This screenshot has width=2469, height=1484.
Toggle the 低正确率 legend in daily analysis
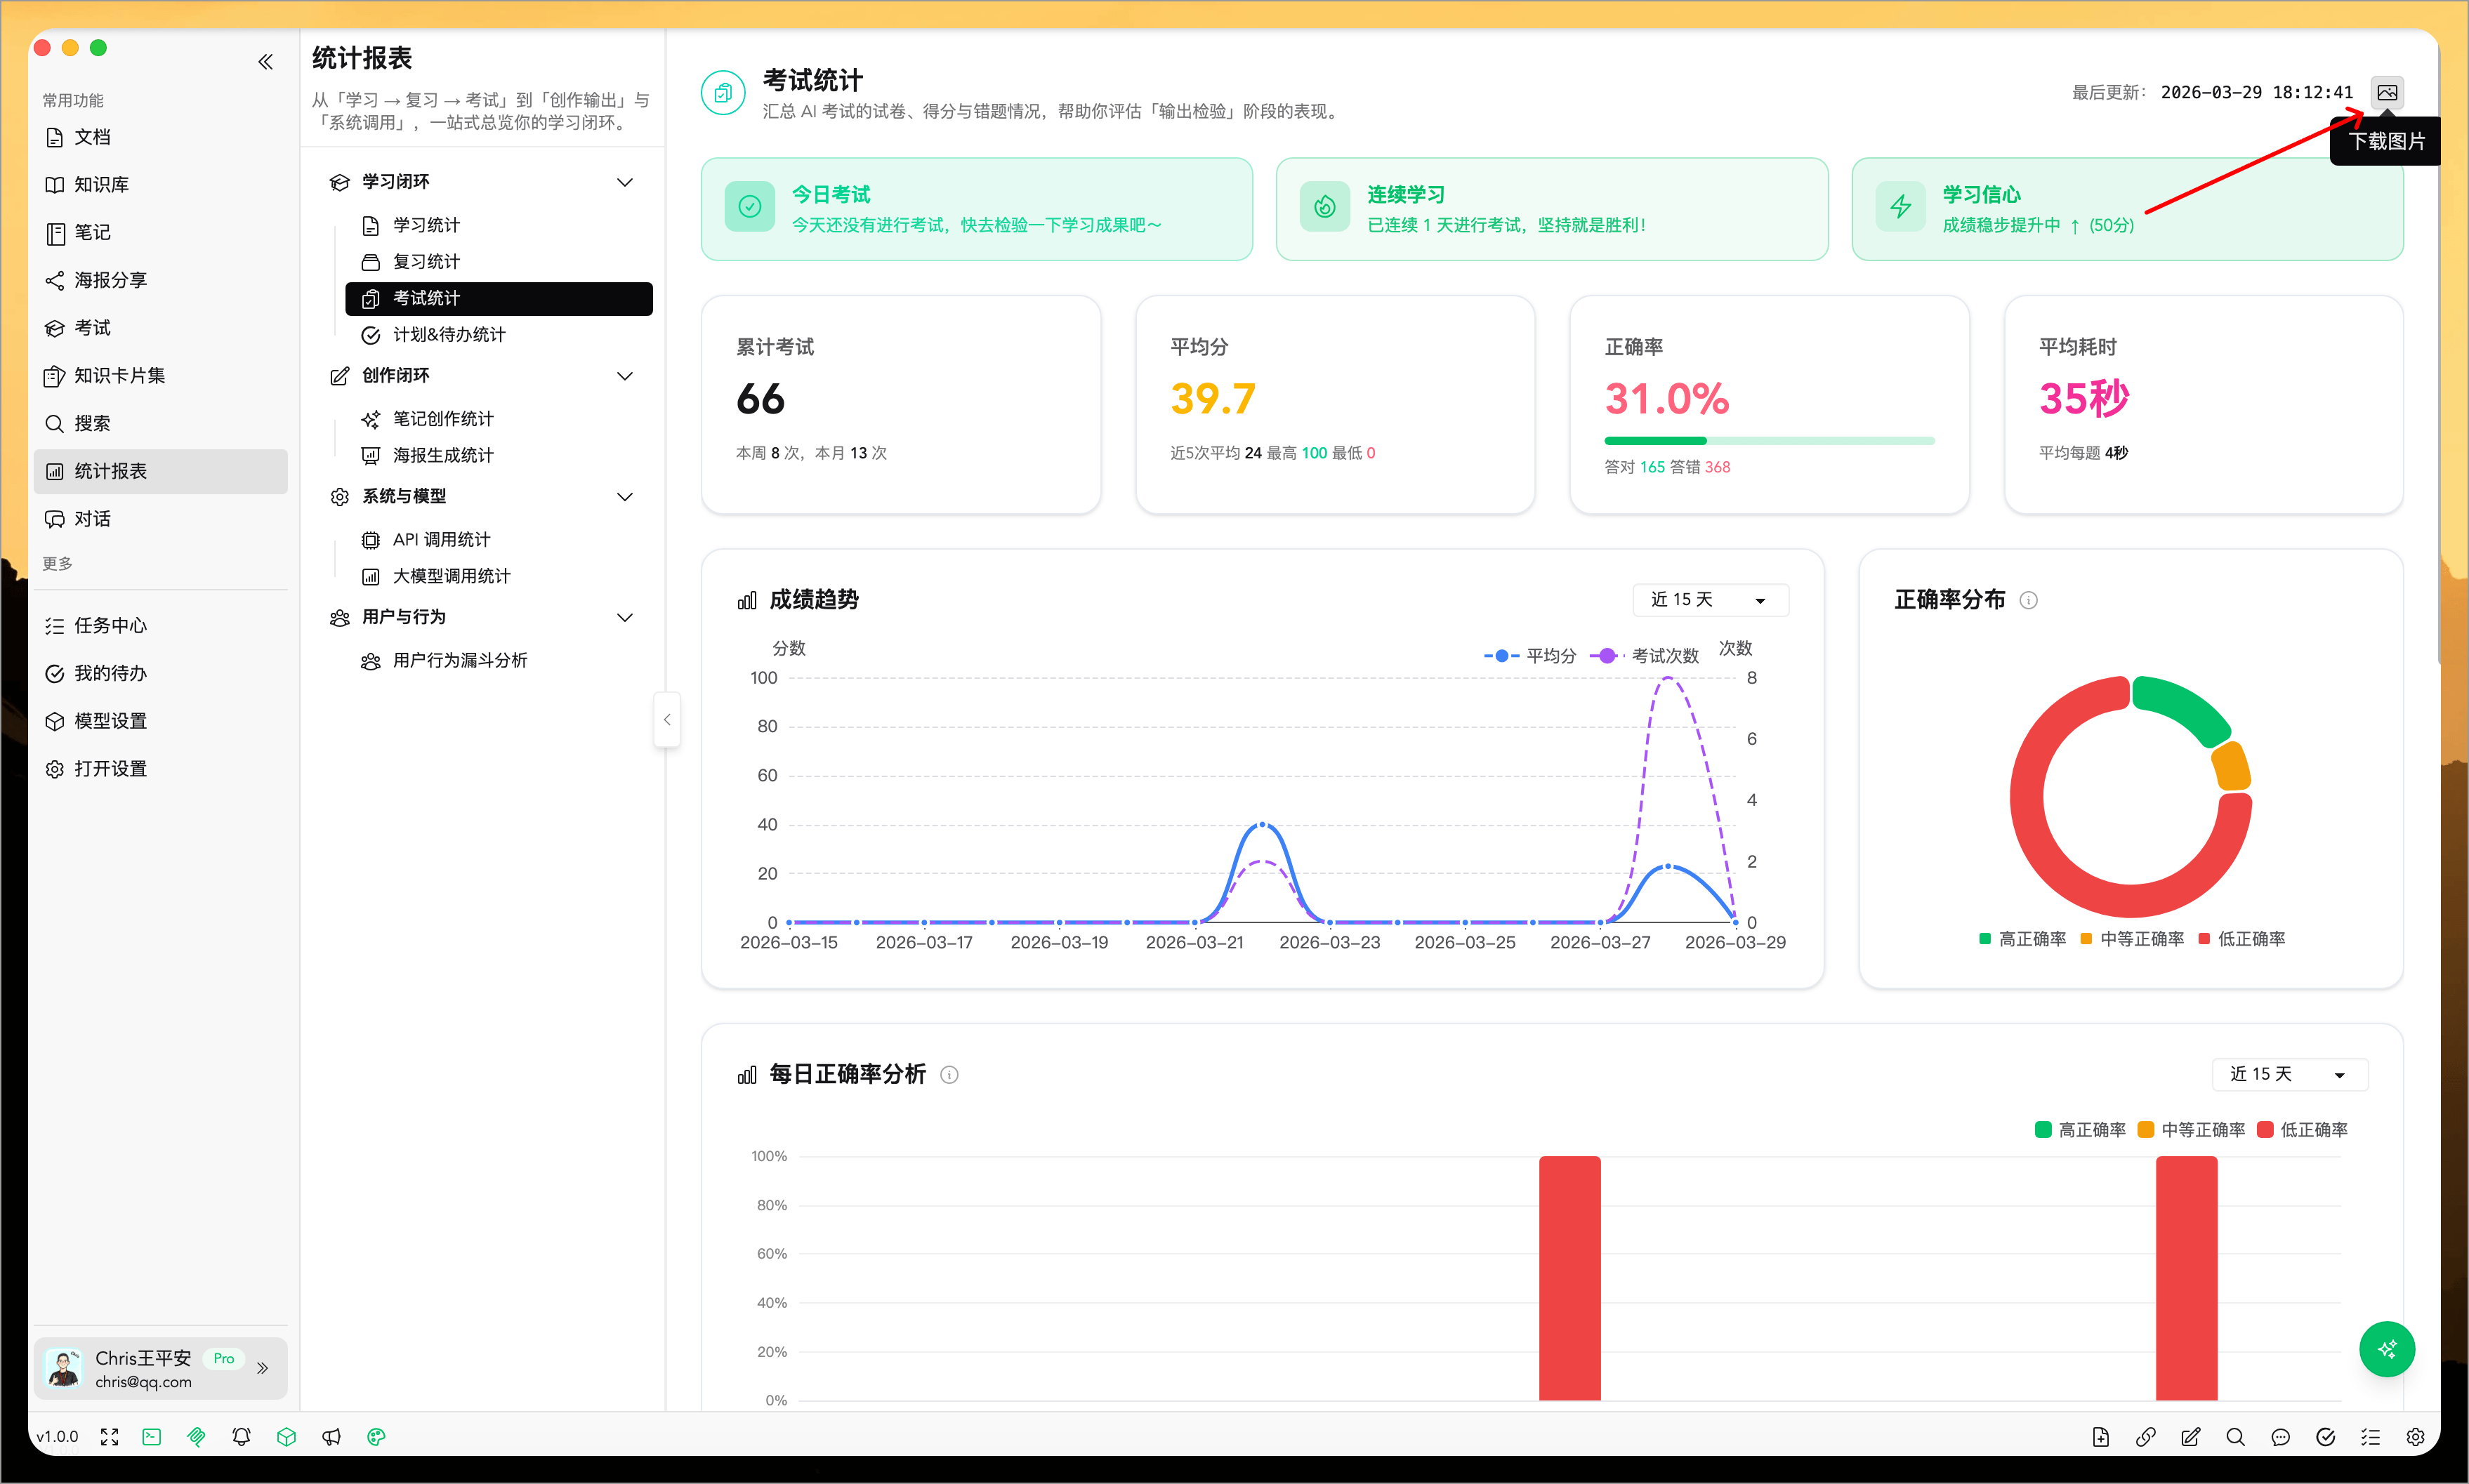[x=2312, y=1129]
